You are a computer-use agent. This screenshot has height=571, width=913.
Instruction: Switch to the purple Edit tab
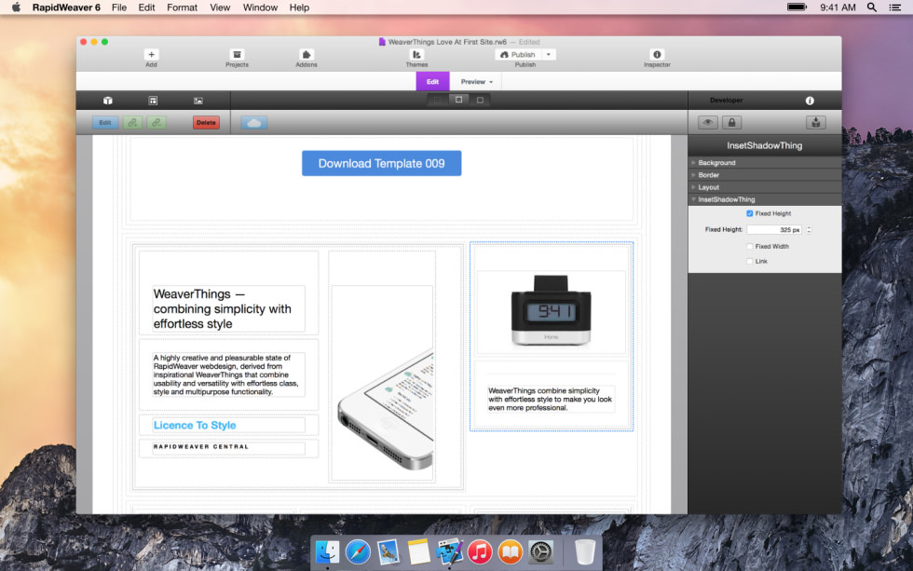click(x=432, y=82)
